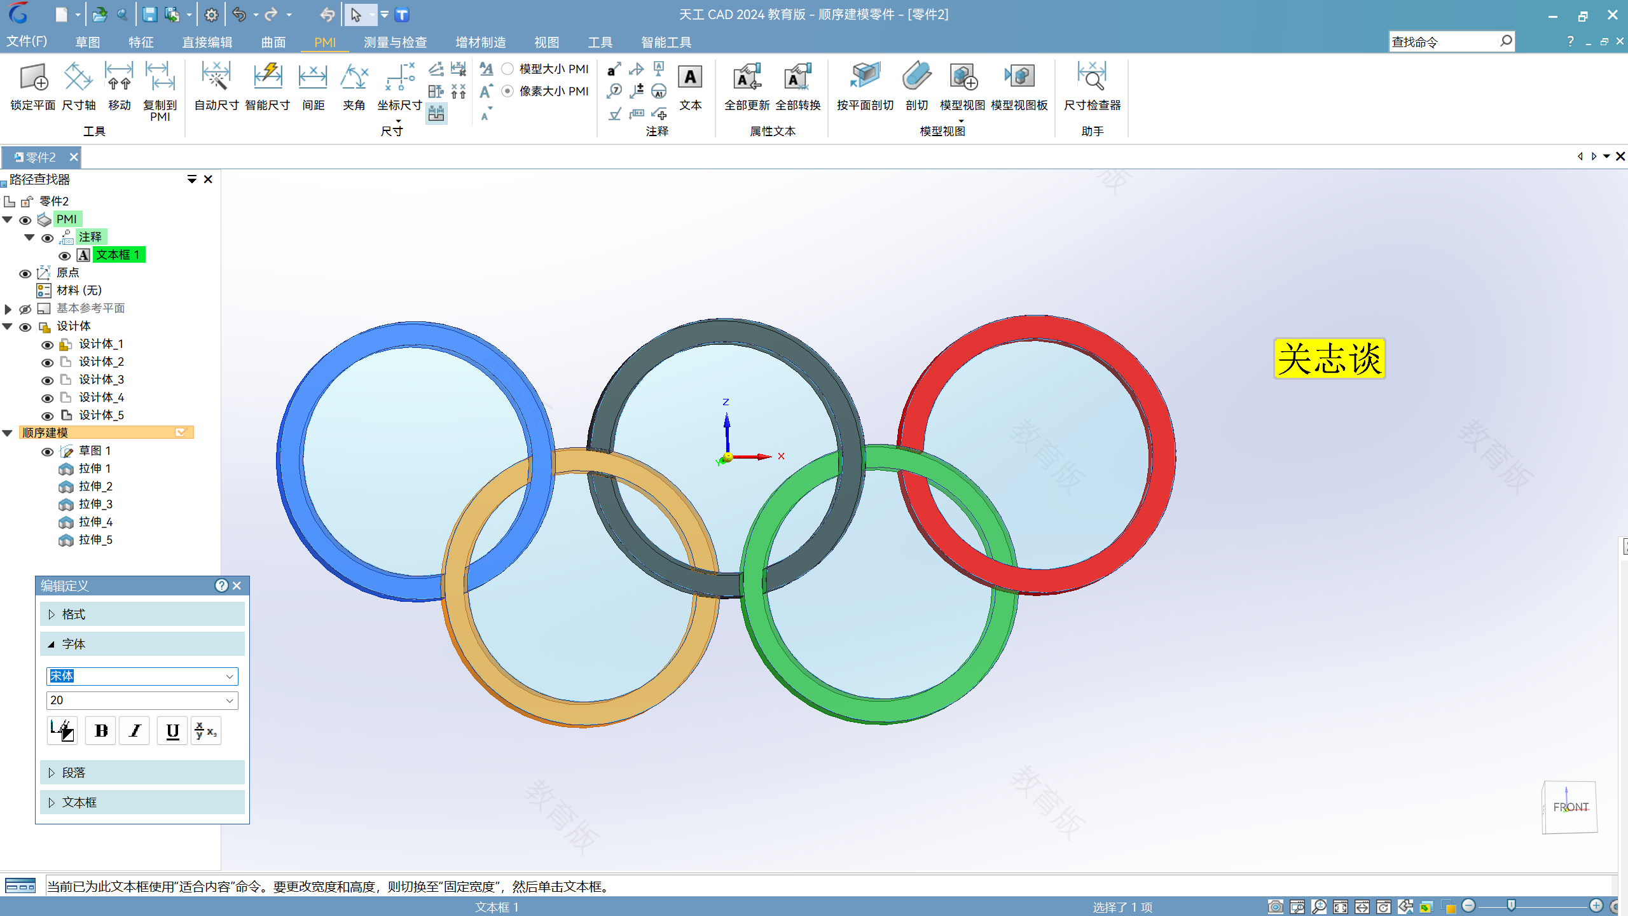Activate the Dimension Axis (尺寸轴) tool

point(78,87)
